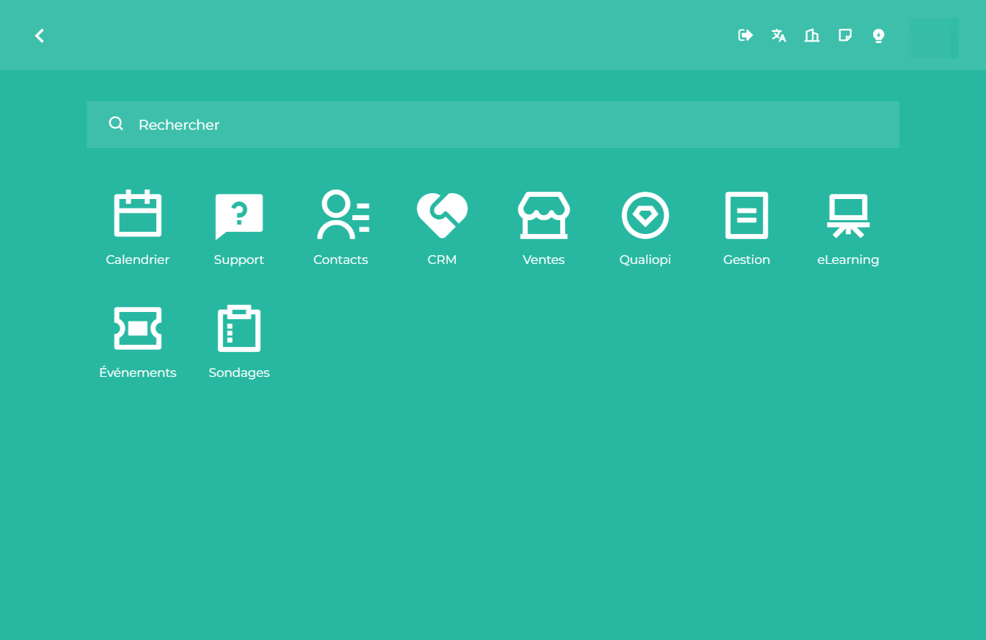Click the company buildings icon

coord(812,35)
